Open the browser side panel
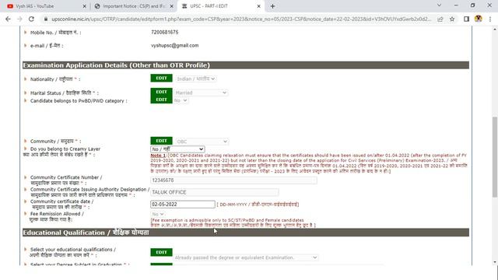 [466, 19]
